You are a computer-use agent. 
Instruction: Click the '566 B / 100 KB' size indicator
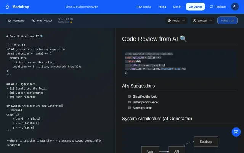(66, 19)
